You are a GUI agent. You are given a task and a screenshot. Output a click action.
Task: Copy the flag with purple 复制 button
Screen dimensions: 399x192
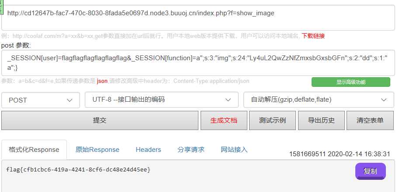[371, 171]
